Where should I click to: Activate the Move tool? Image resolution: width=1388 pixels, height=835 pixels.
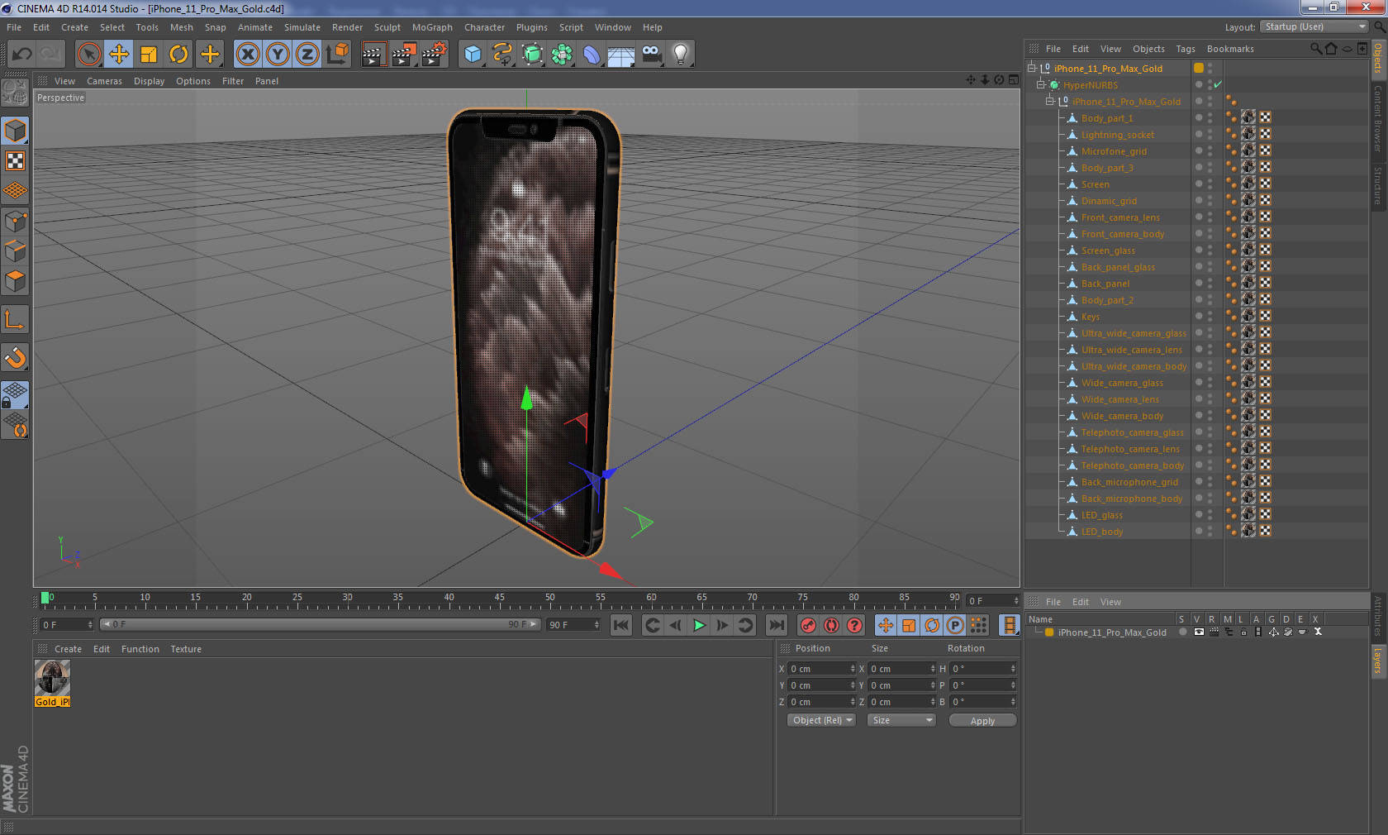coord(119,55)
